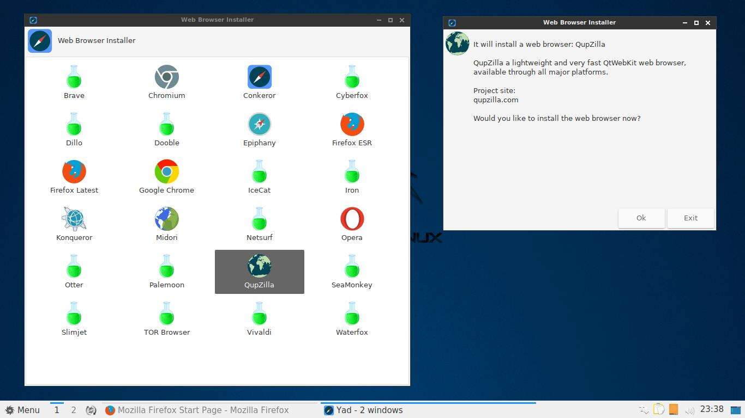Switch to workspace 2

coord(74,410)
